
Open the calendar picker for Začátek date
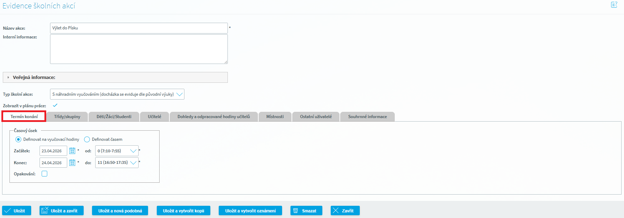point(72,151)
